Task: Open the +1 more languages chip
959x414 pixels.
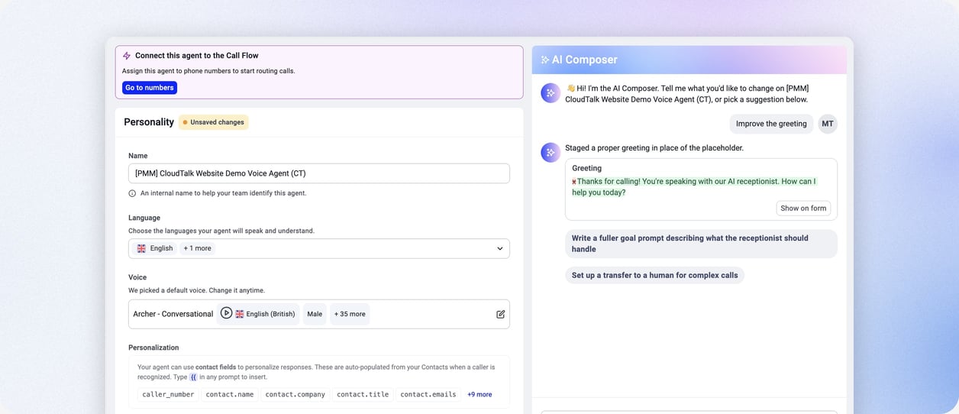Action: point(197,248)
